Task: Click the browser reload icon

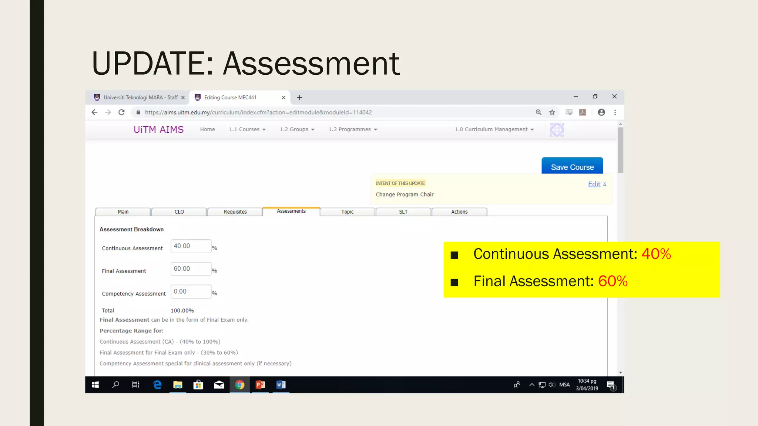Action: click(121, 112)
